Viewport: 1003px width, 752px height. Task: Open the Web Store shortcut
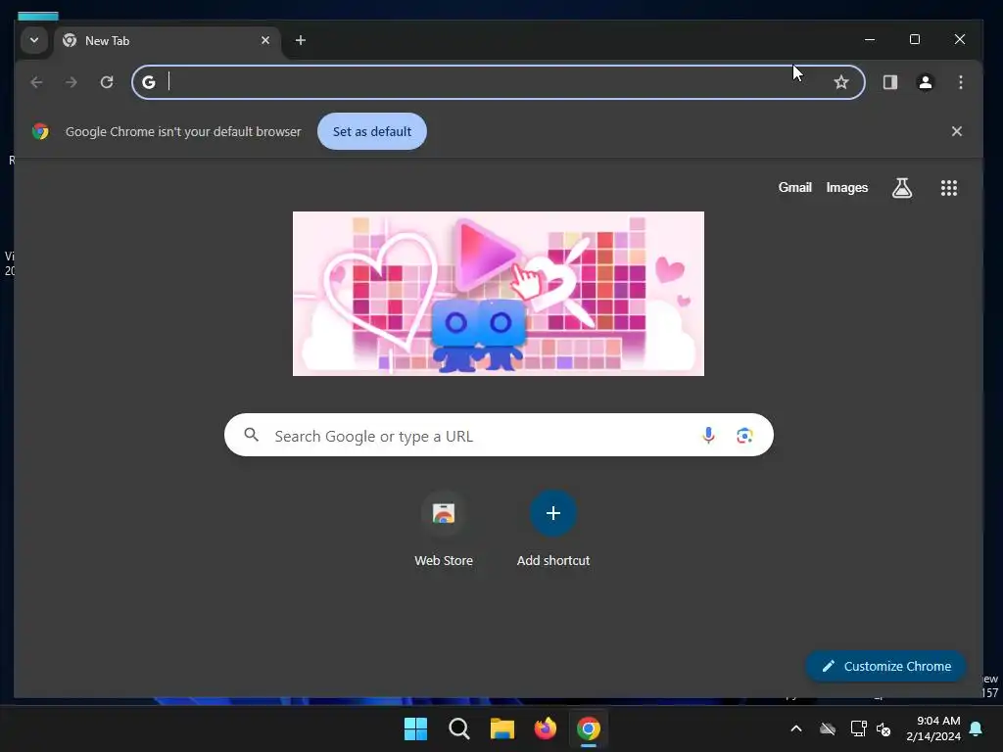coord(444,530)
